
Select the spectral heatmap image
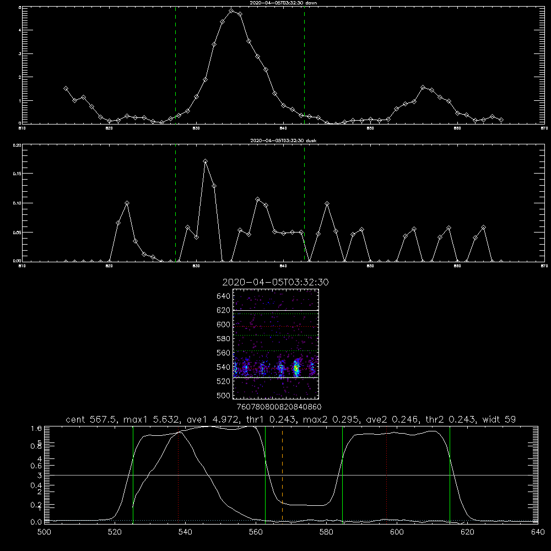click(x=275, y=344)
